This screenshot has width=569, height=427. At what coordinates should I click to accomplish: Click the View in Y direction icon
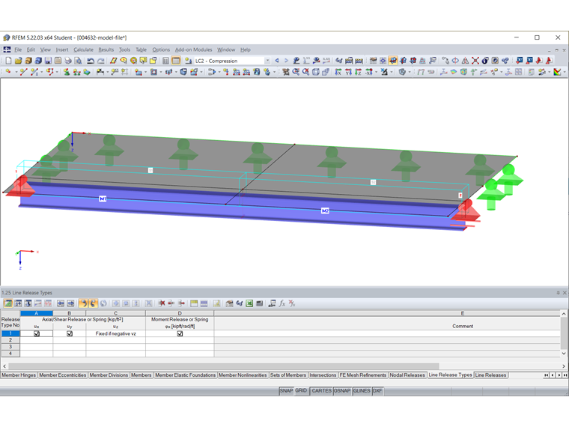point(348,72)
